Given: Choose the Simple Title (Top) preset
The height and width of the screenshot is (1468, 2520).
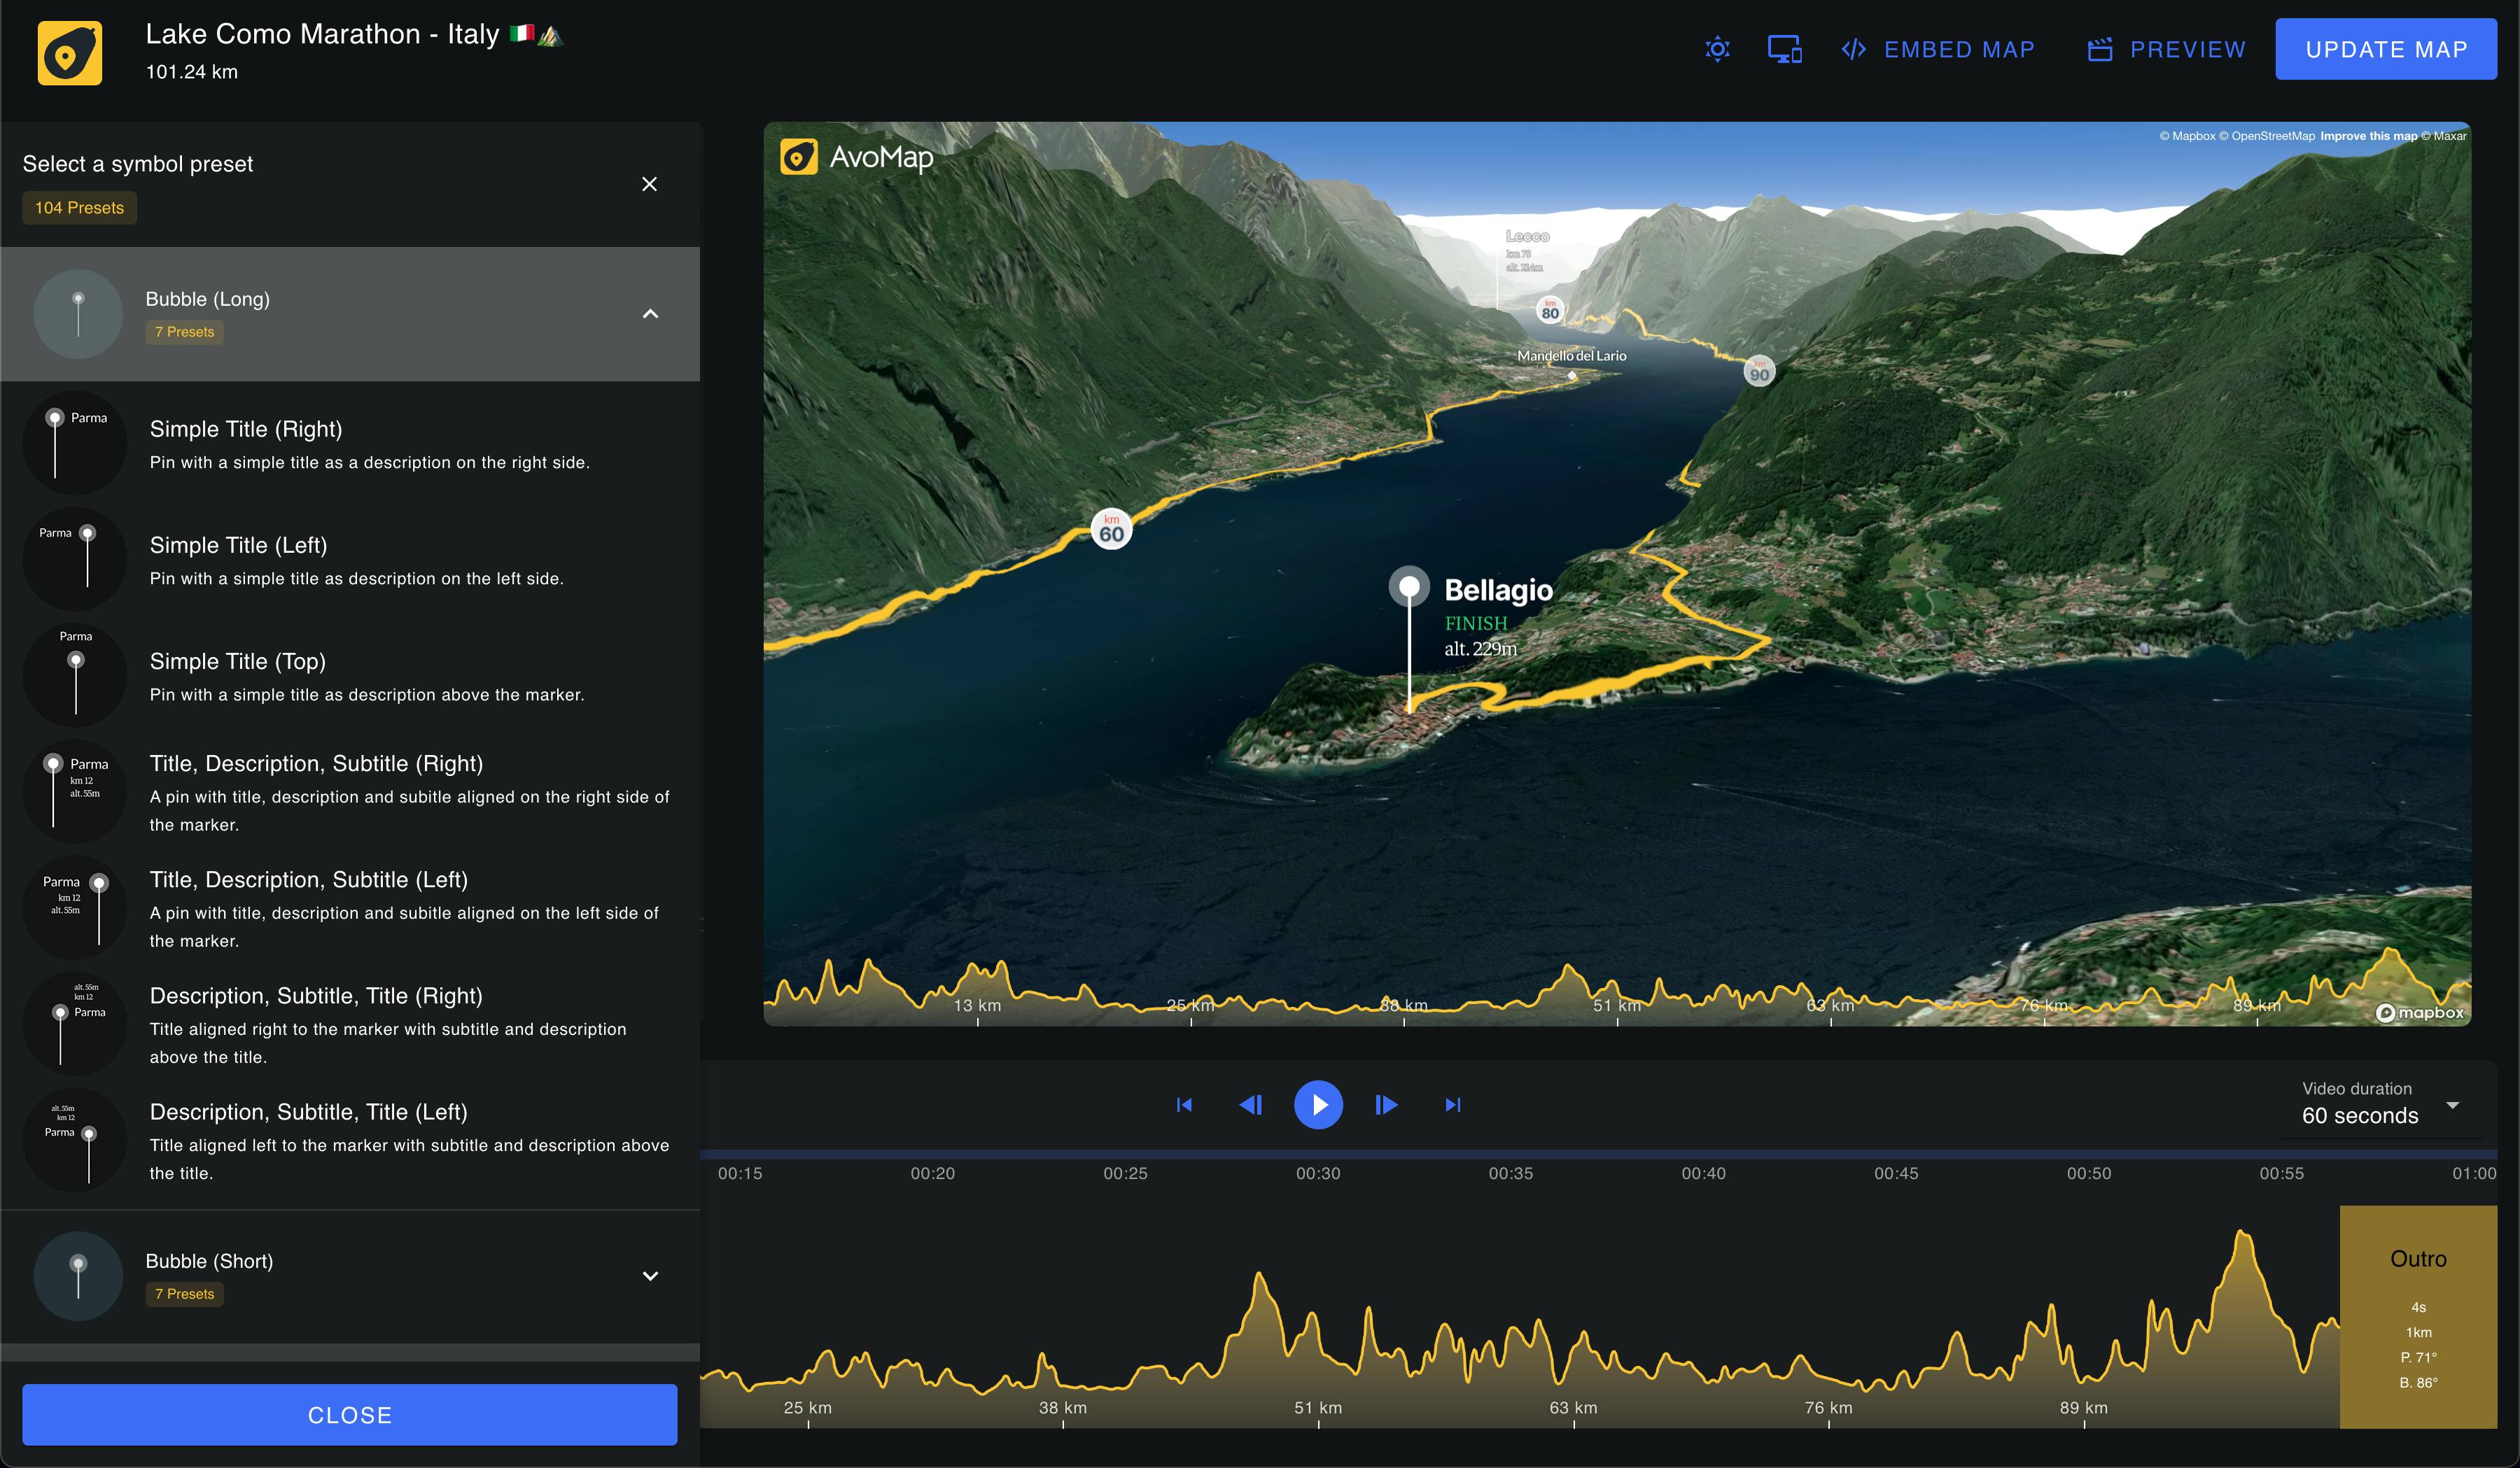Looking at the screenshot, I should 350,675.
